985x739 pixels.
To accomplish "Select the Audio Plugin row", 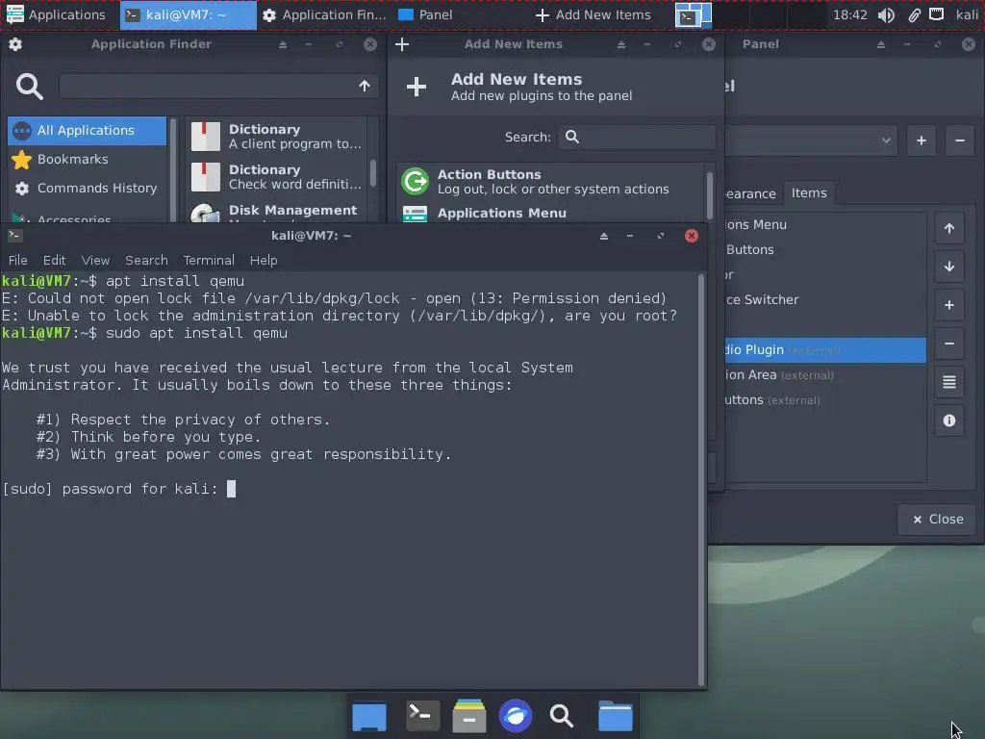I will pos(824,349).
